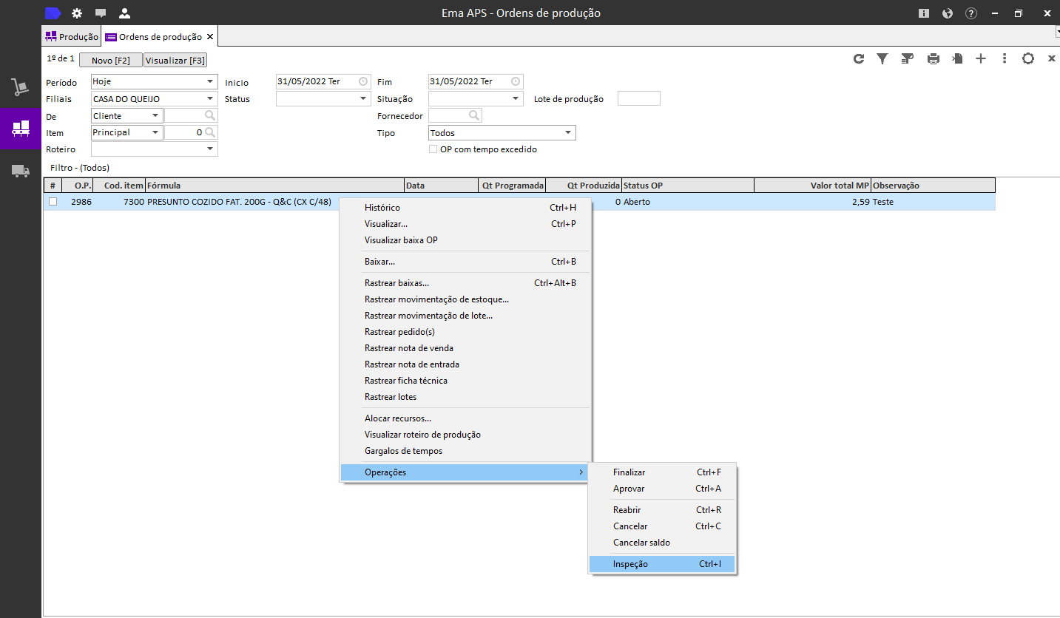The width and height of the screenshot is (1060, 618).
Task: Expand the Roteiro dropdown
Action: pyautogui.click(x=211, y=149)
